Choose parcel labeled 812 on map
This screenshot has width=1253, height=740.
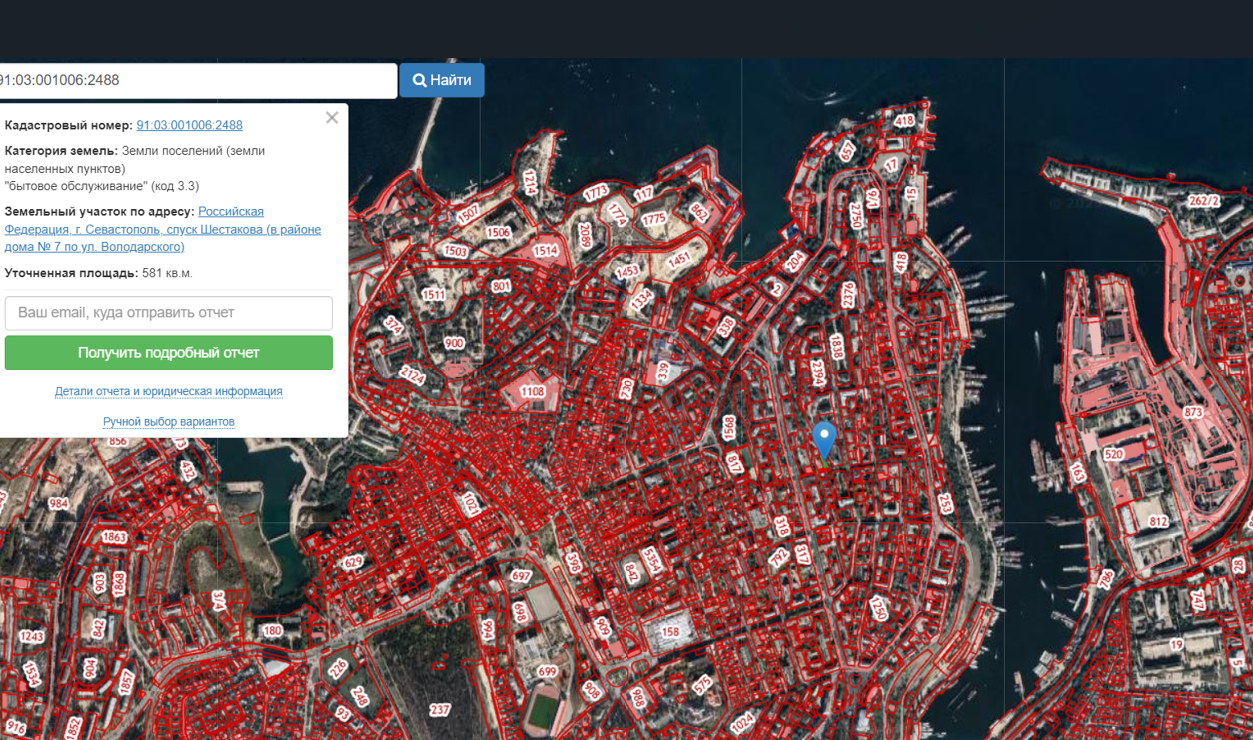(x=1158, y=521)
